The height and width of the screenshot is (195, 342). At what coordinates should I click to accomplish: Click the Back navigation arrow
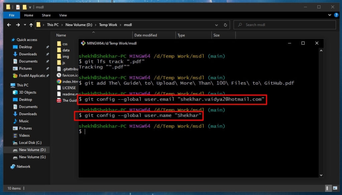click(9, 25)
